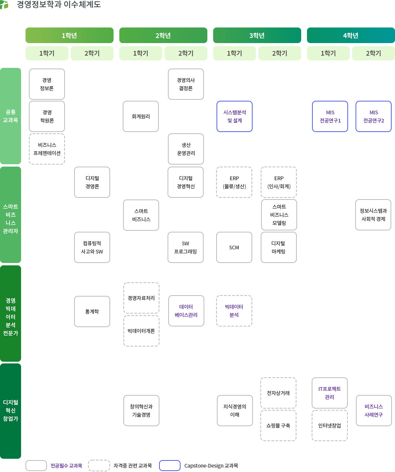Viewport: 395px width, 472px height.
Task: Click the 3학년 2학기 semester header
Action: (279, 53)
